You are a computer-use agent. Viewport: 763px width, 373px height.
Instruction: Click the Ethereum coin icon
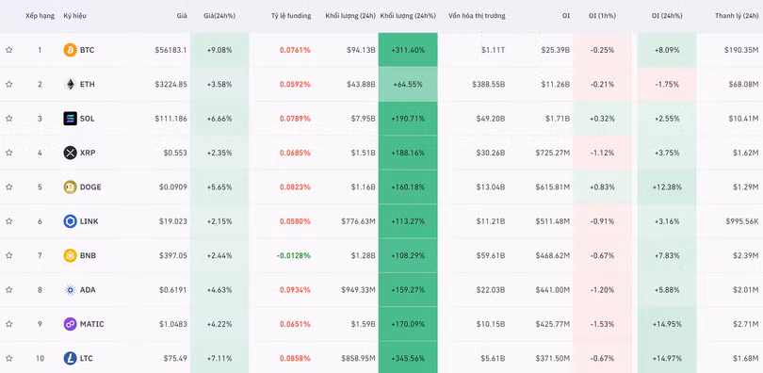pos(70,84)
